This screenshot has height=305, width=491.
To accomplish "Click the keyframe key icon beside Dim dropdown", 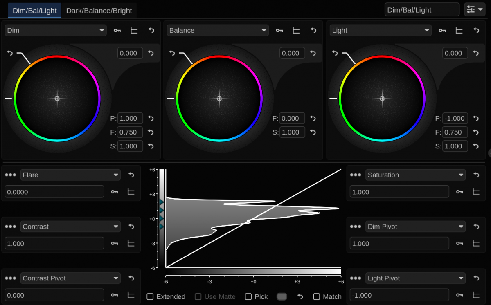I will [117, 30].
